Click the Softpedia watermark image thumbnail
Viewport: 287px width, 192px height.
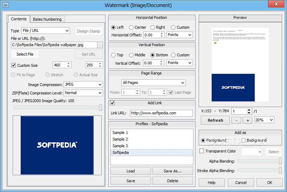57,145
